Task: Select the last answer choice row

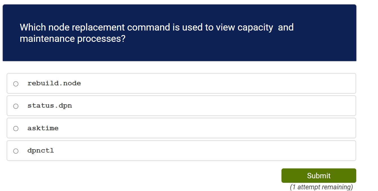Action: (181, 151)
